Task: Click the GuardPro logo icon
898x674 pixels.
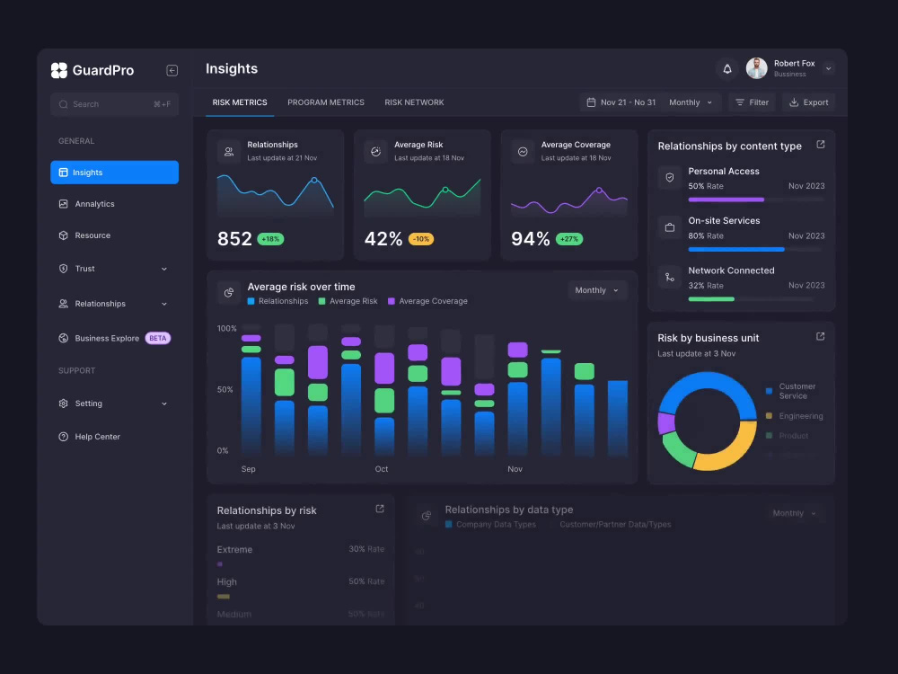Action: click(x=59, y=70)
